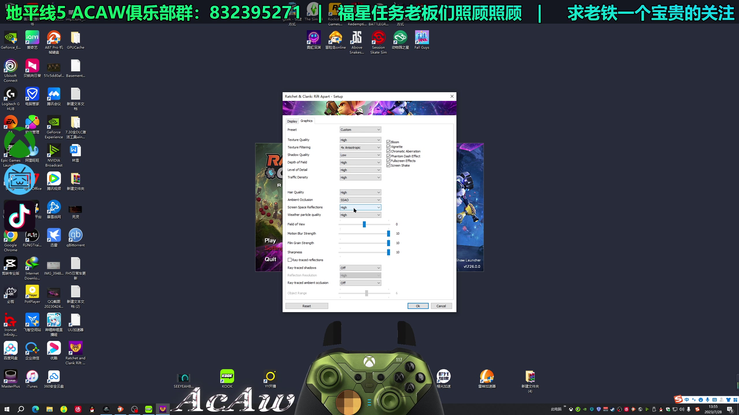Adjust the Field of View slider
The width and height of the screenshot is (739, 415).
(364, 224)
